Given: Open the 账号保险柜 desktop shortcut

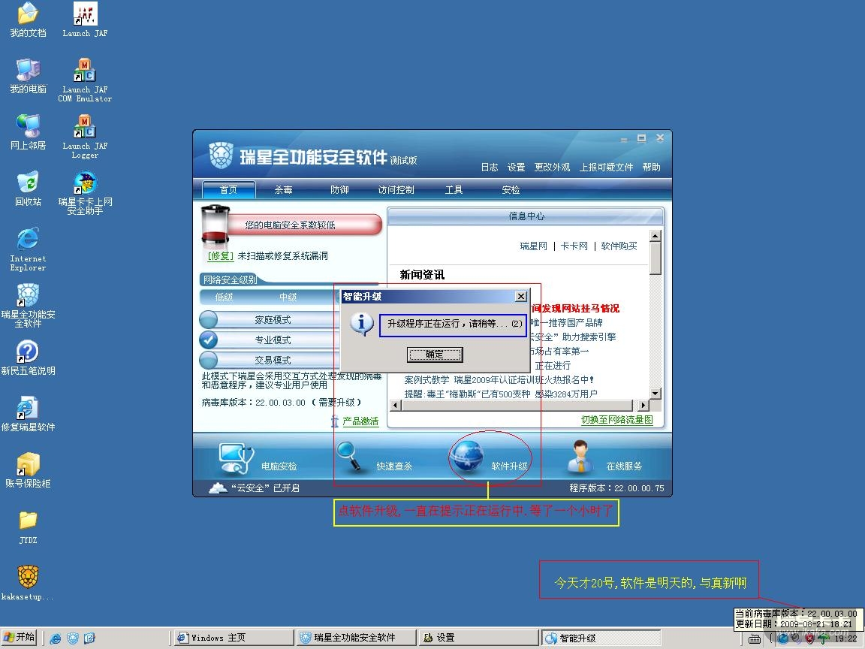Looking at the screenshot, I should pyautogui.click(x=28, y=470).
